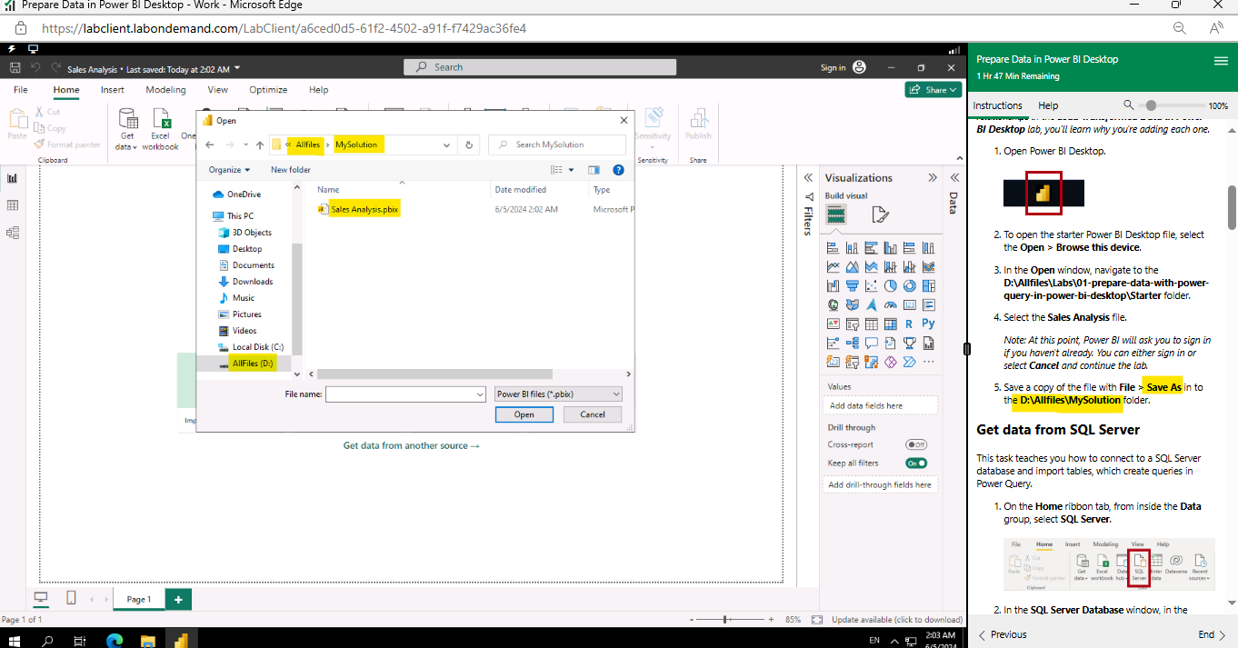The image size is (1238, 648).
Task: Collapse the Visualizations pane
Action: click(933, 178)
